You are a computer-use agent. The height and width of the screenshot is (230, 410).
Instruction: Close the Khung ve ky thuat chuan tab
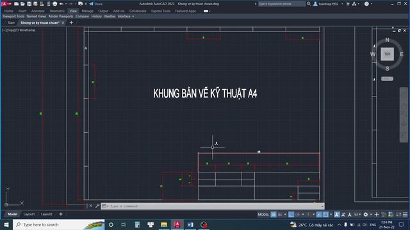pyautogui.click(x=63, y=23)
